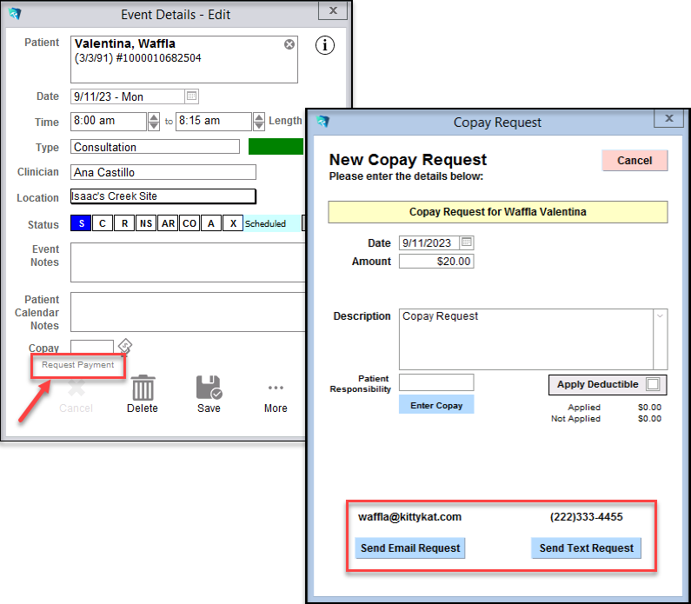The width and height of the screenshot is (691, 604).
Task: Click app logo icon in Copay Request title
Action: [x=323, y=121]
